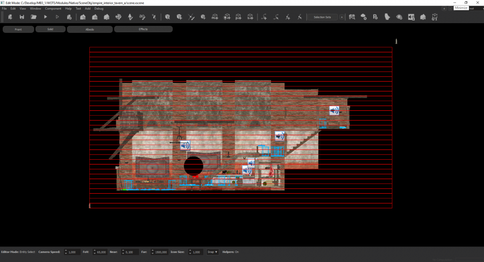The image size is (484, 262).
Task: Click the add 'p+' cube icon
Action: coord(238,17)
